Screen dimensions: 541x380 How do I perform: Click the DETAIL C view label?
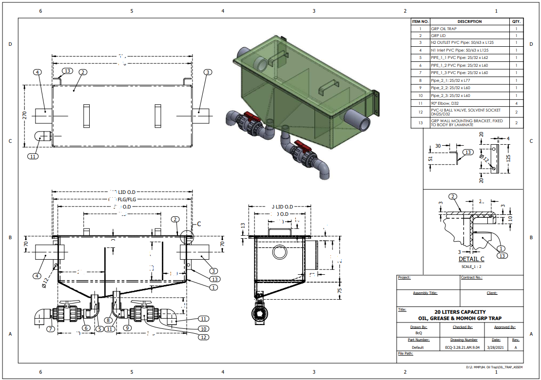[x=471, y=259]
